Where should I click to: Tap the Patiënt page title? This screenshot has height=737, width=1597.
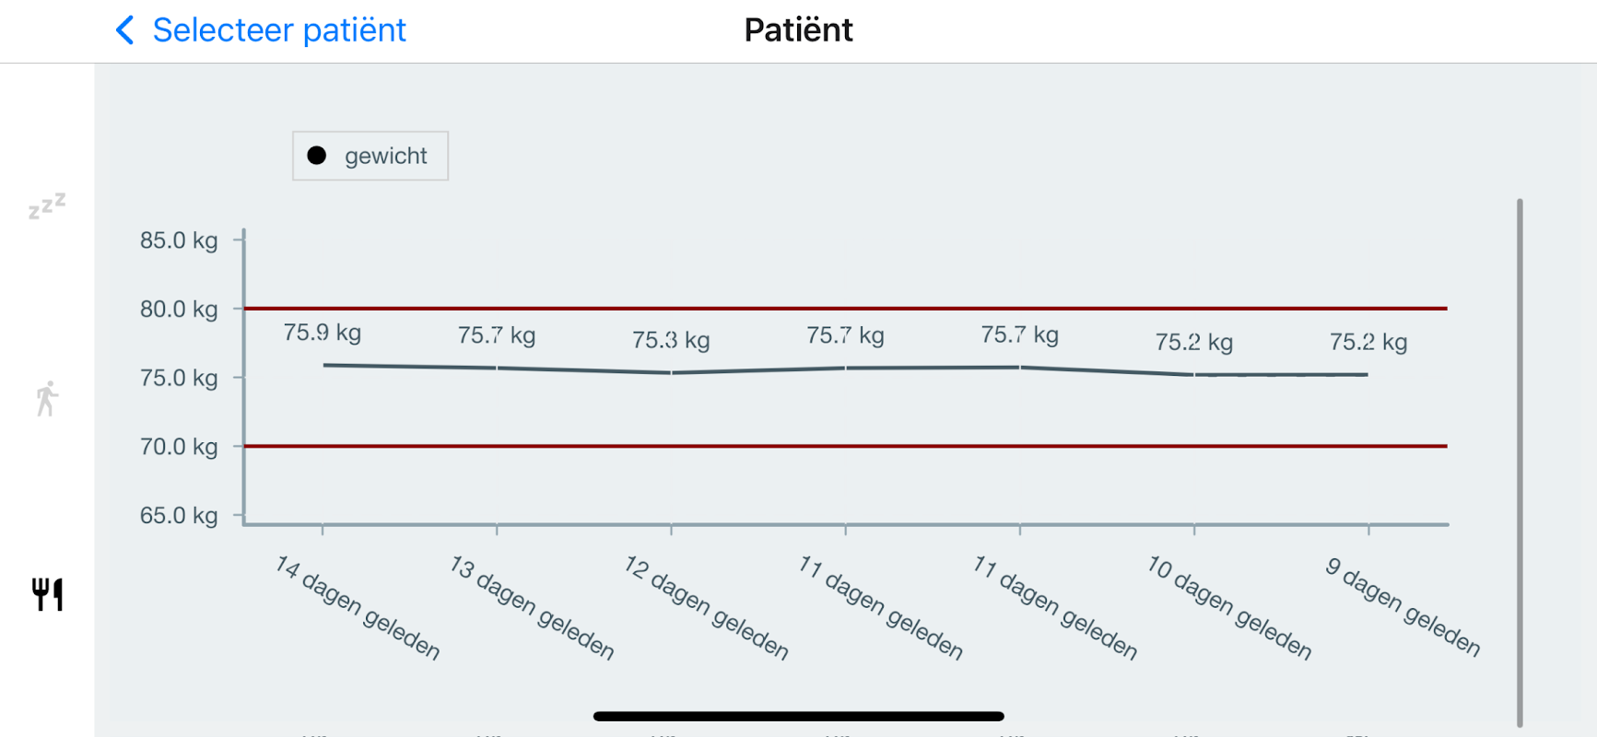798,30
